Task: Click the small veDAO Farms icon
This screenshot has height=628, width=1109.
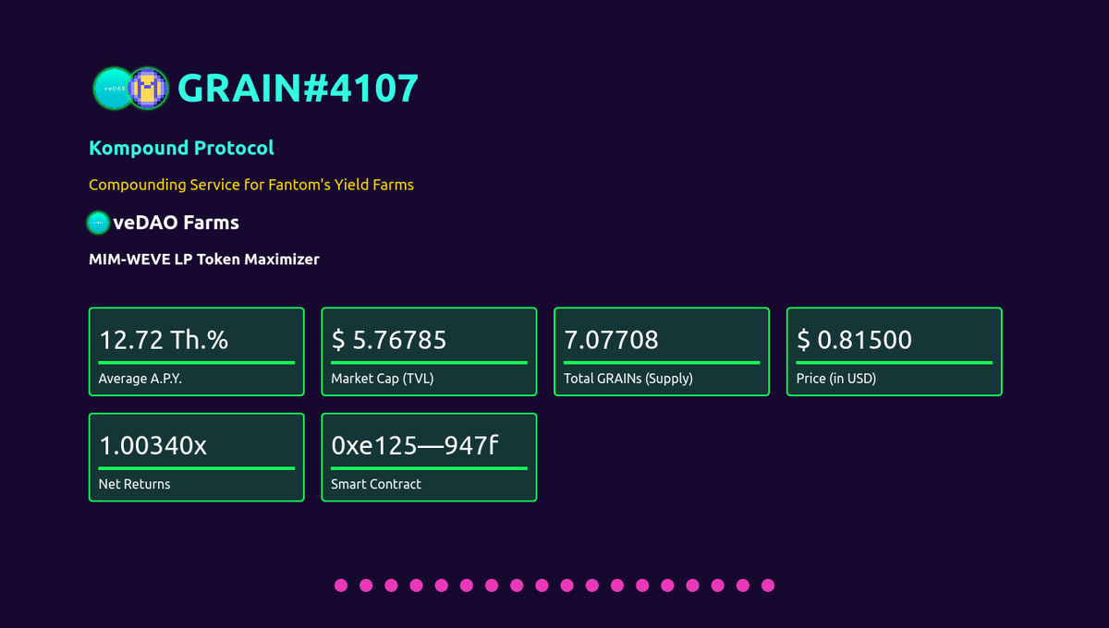Action: pos(98,223)
